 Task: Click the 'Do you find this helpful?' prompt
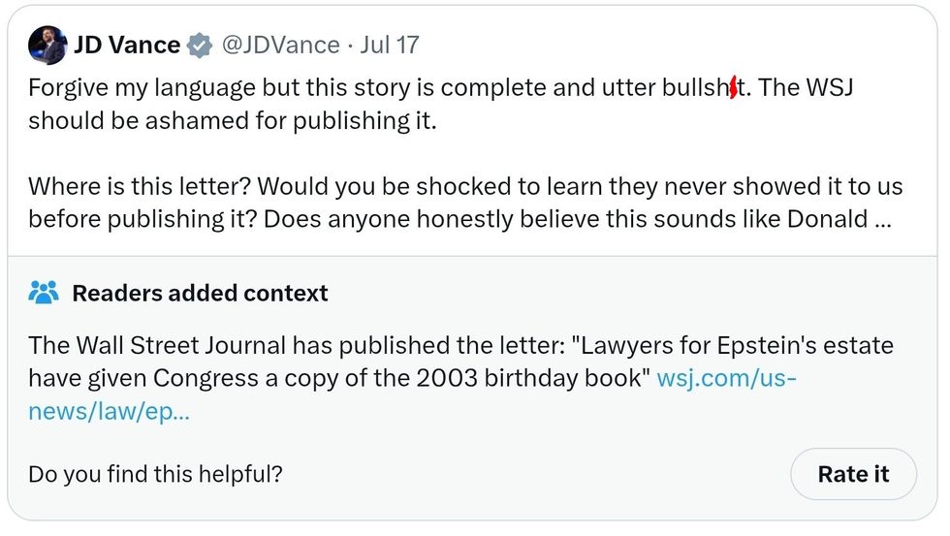click(x=155, y=474)
